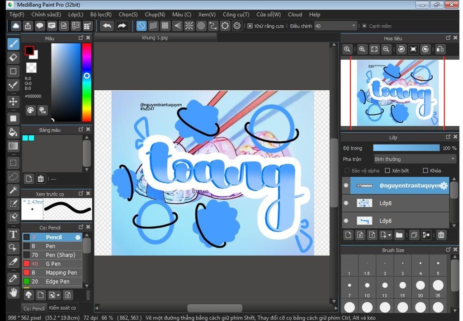
Task: Open the Công cụ(T) menu
Action: pyautogui.click(x=236, y=14)
